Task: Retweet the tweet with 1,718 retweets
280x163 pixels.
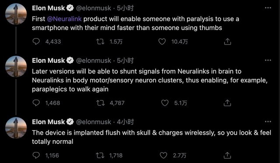Action: 100,155
